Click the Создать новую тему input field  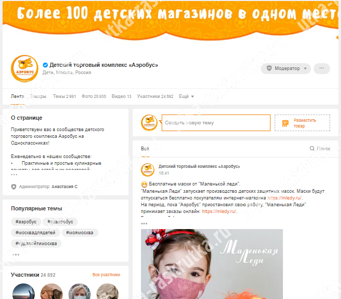tap(216, 123)
